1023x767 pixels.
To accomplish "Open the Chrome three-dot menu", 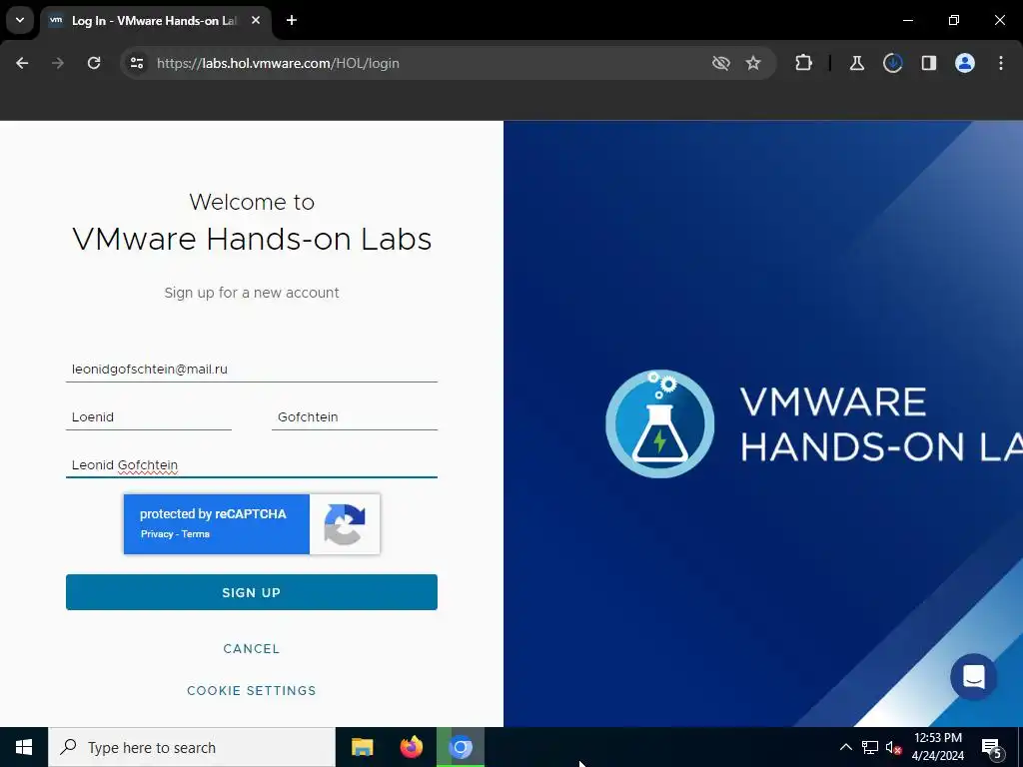I will tap(1001, 63).
